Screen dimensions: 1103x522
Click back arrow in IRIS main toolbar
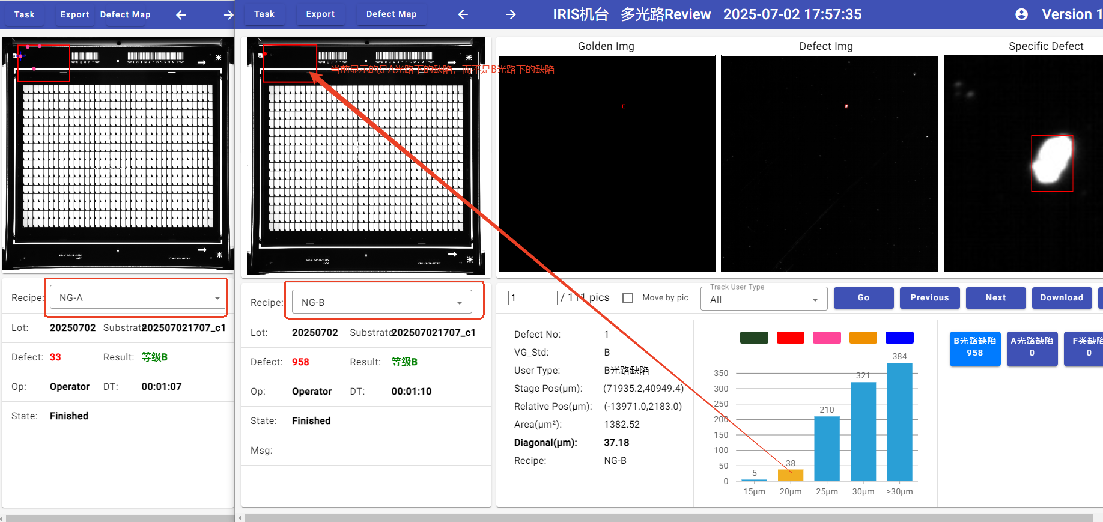coord(463,14)
